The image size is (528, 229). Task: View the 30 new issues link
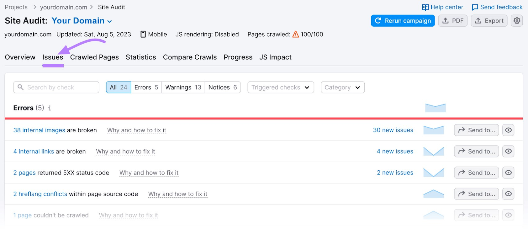click(393, 130)
